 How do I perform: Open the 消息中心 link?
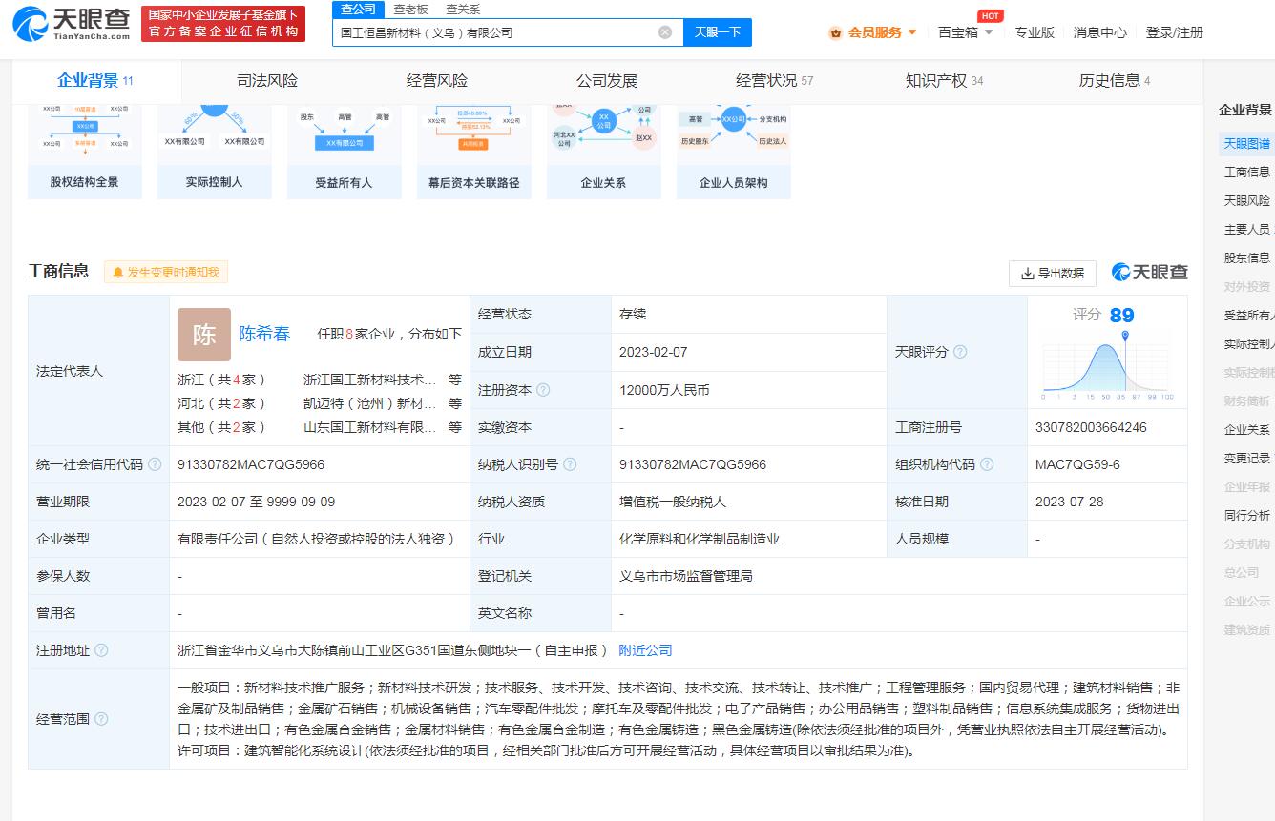pos(1099,32)
